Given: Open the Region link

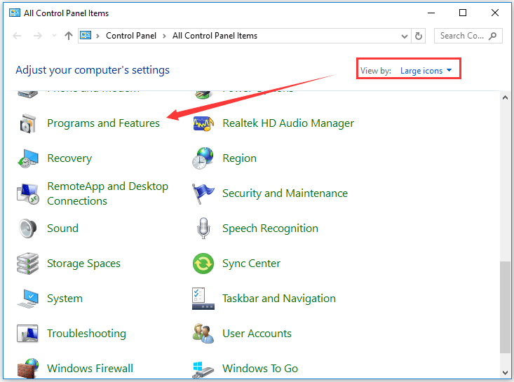Looking at the screenshot, I should tap(239, 158).
